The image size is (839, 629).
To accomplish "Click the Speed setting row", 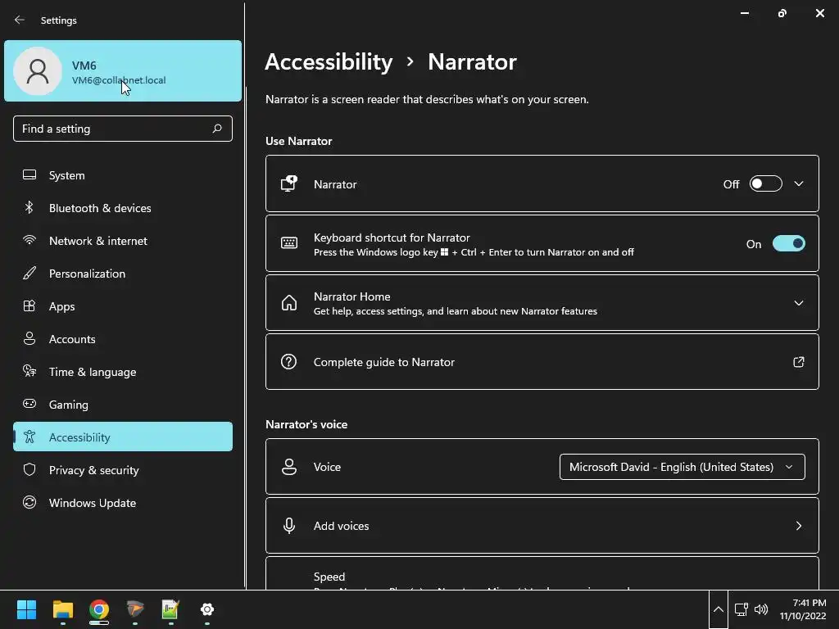I will (x=542, y=573).
